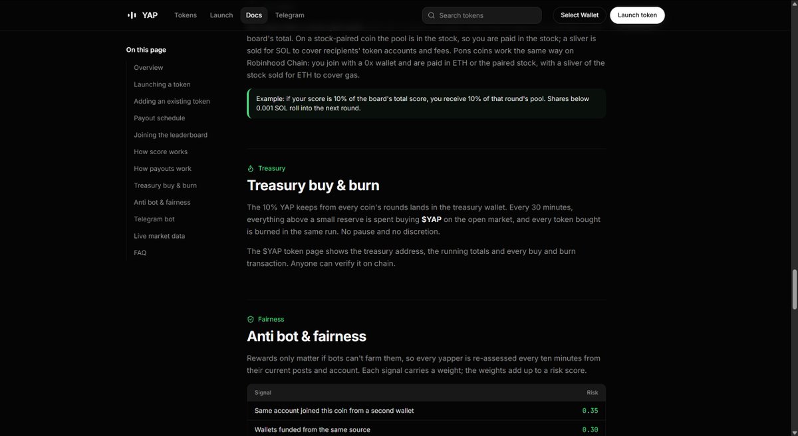Jump to How payouts work section

(x=162, y=169)
